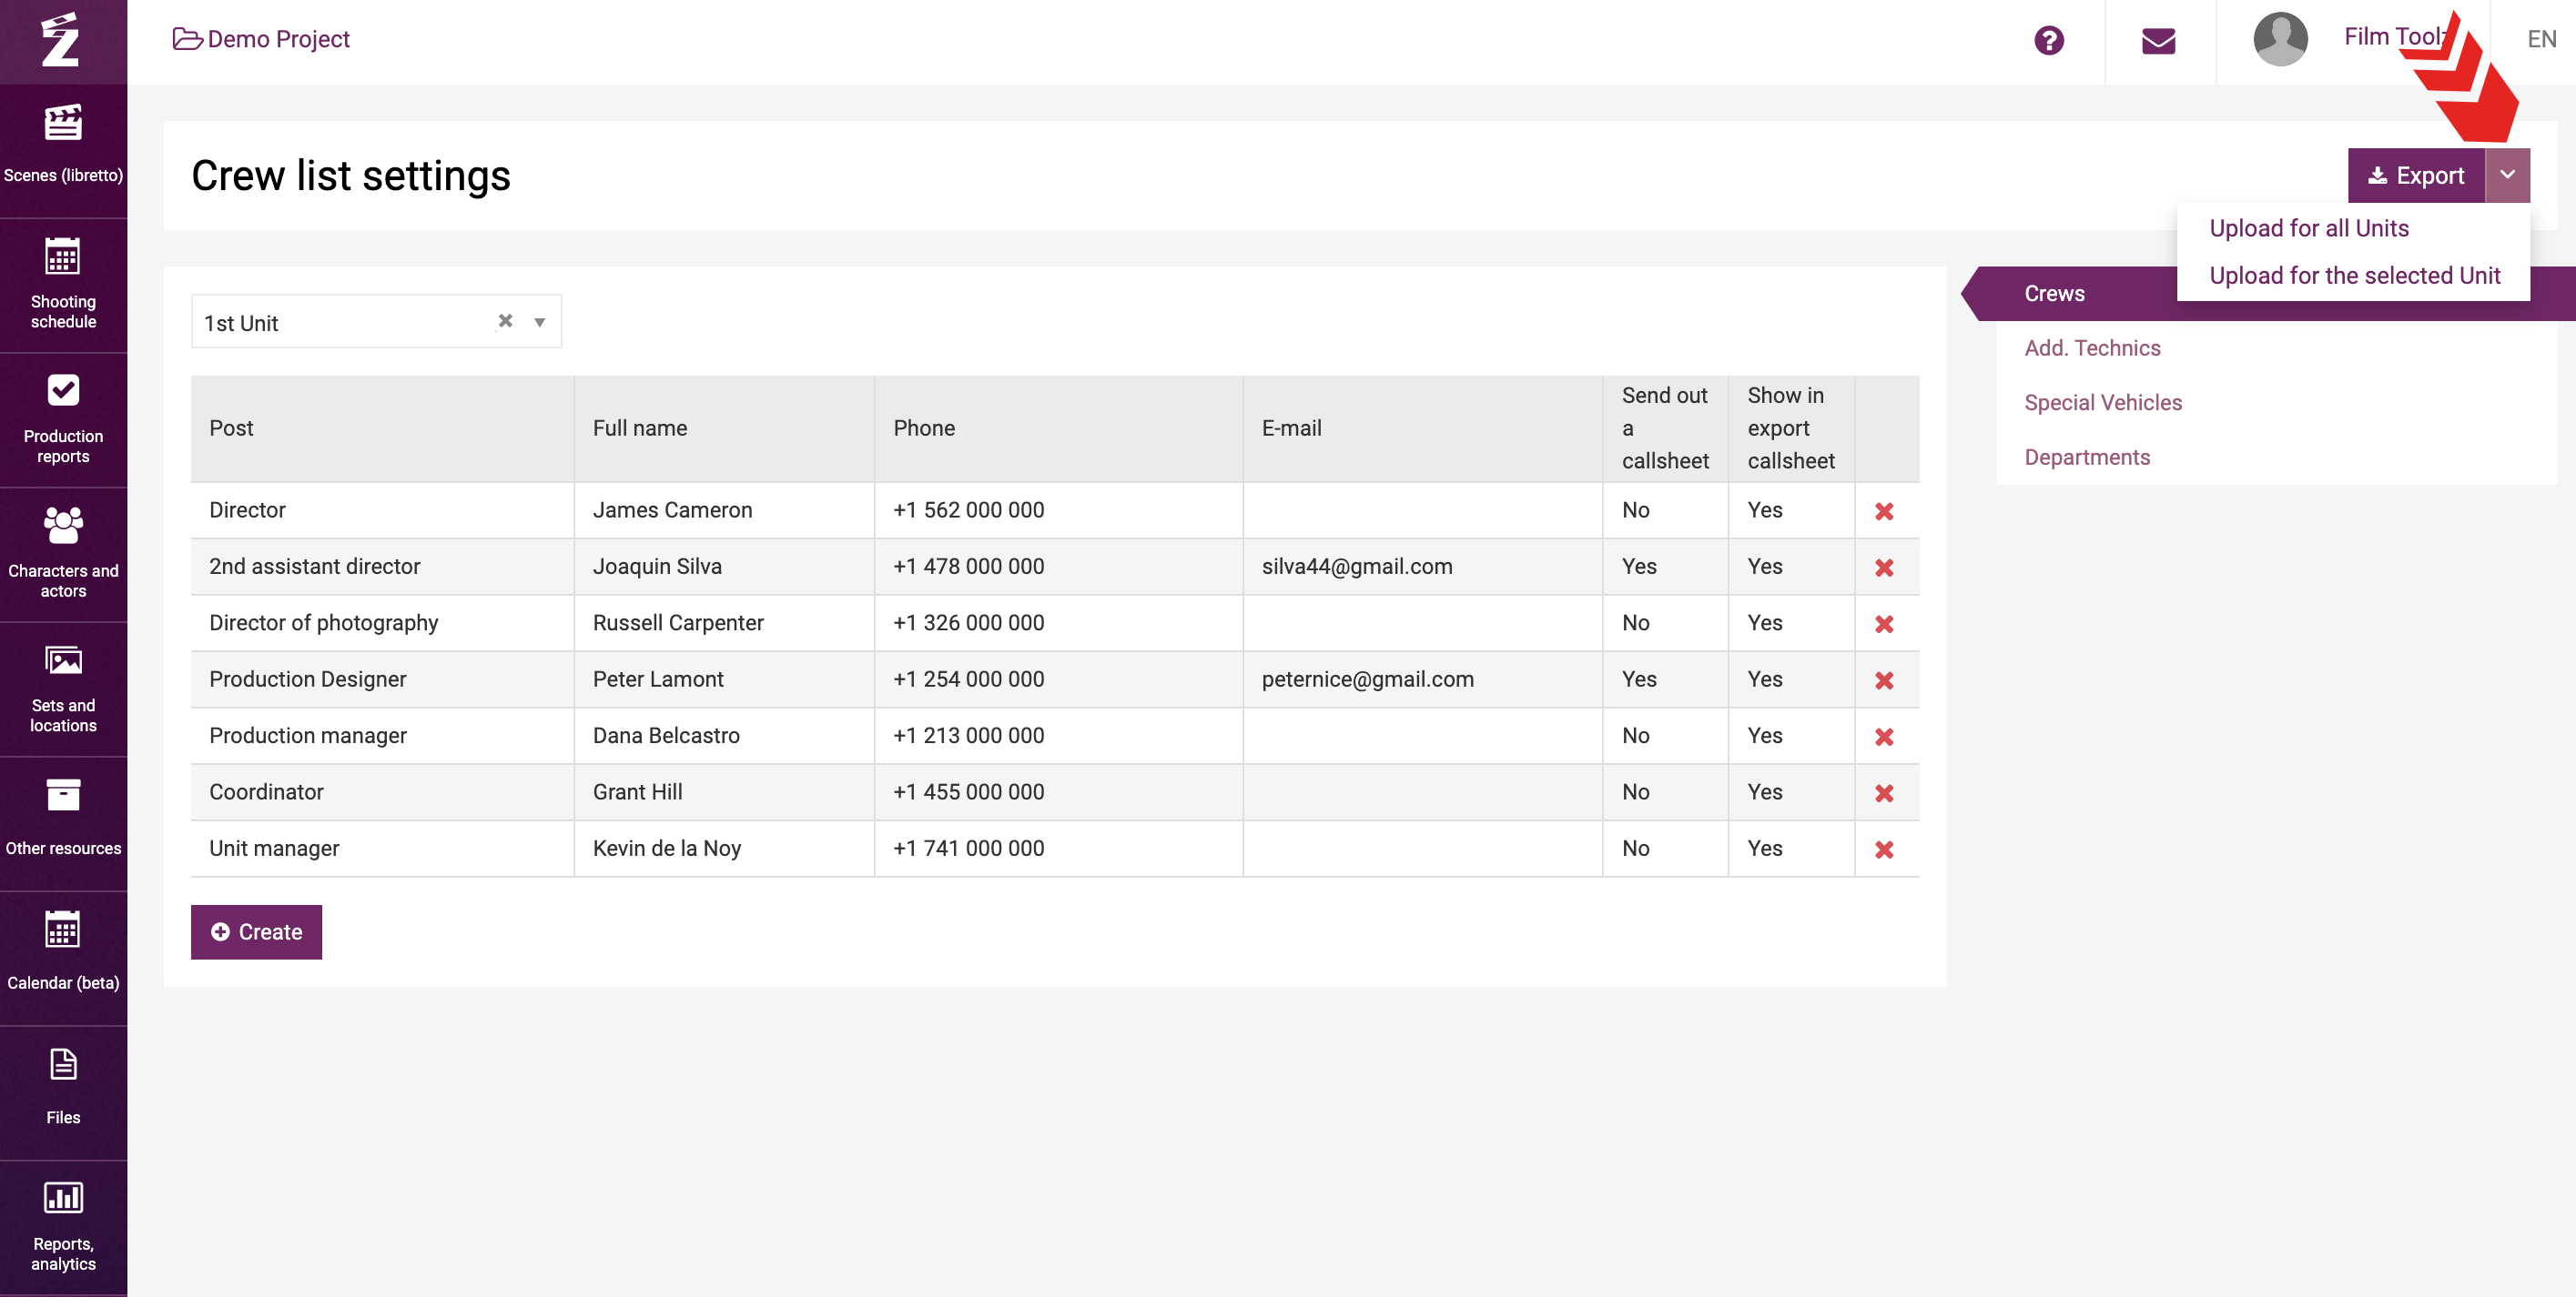
Task: Click the help question mark icon
Action: (x=2048, y=40)
